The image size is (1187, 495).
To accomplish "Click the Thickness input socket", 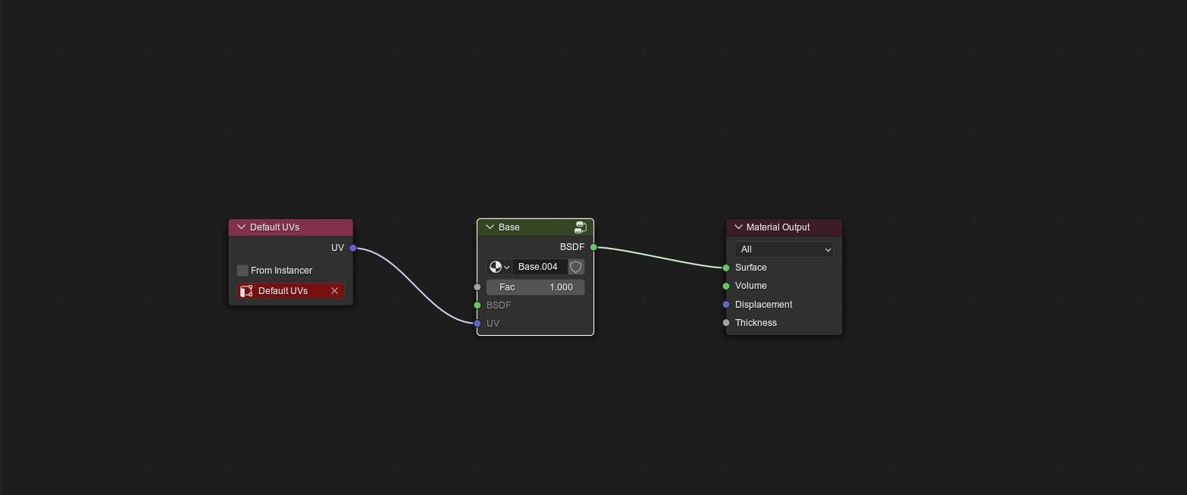I will pos(726,323).
